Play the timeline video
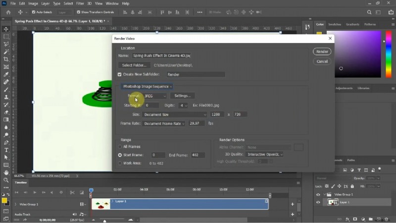 (x=35, y=192)
